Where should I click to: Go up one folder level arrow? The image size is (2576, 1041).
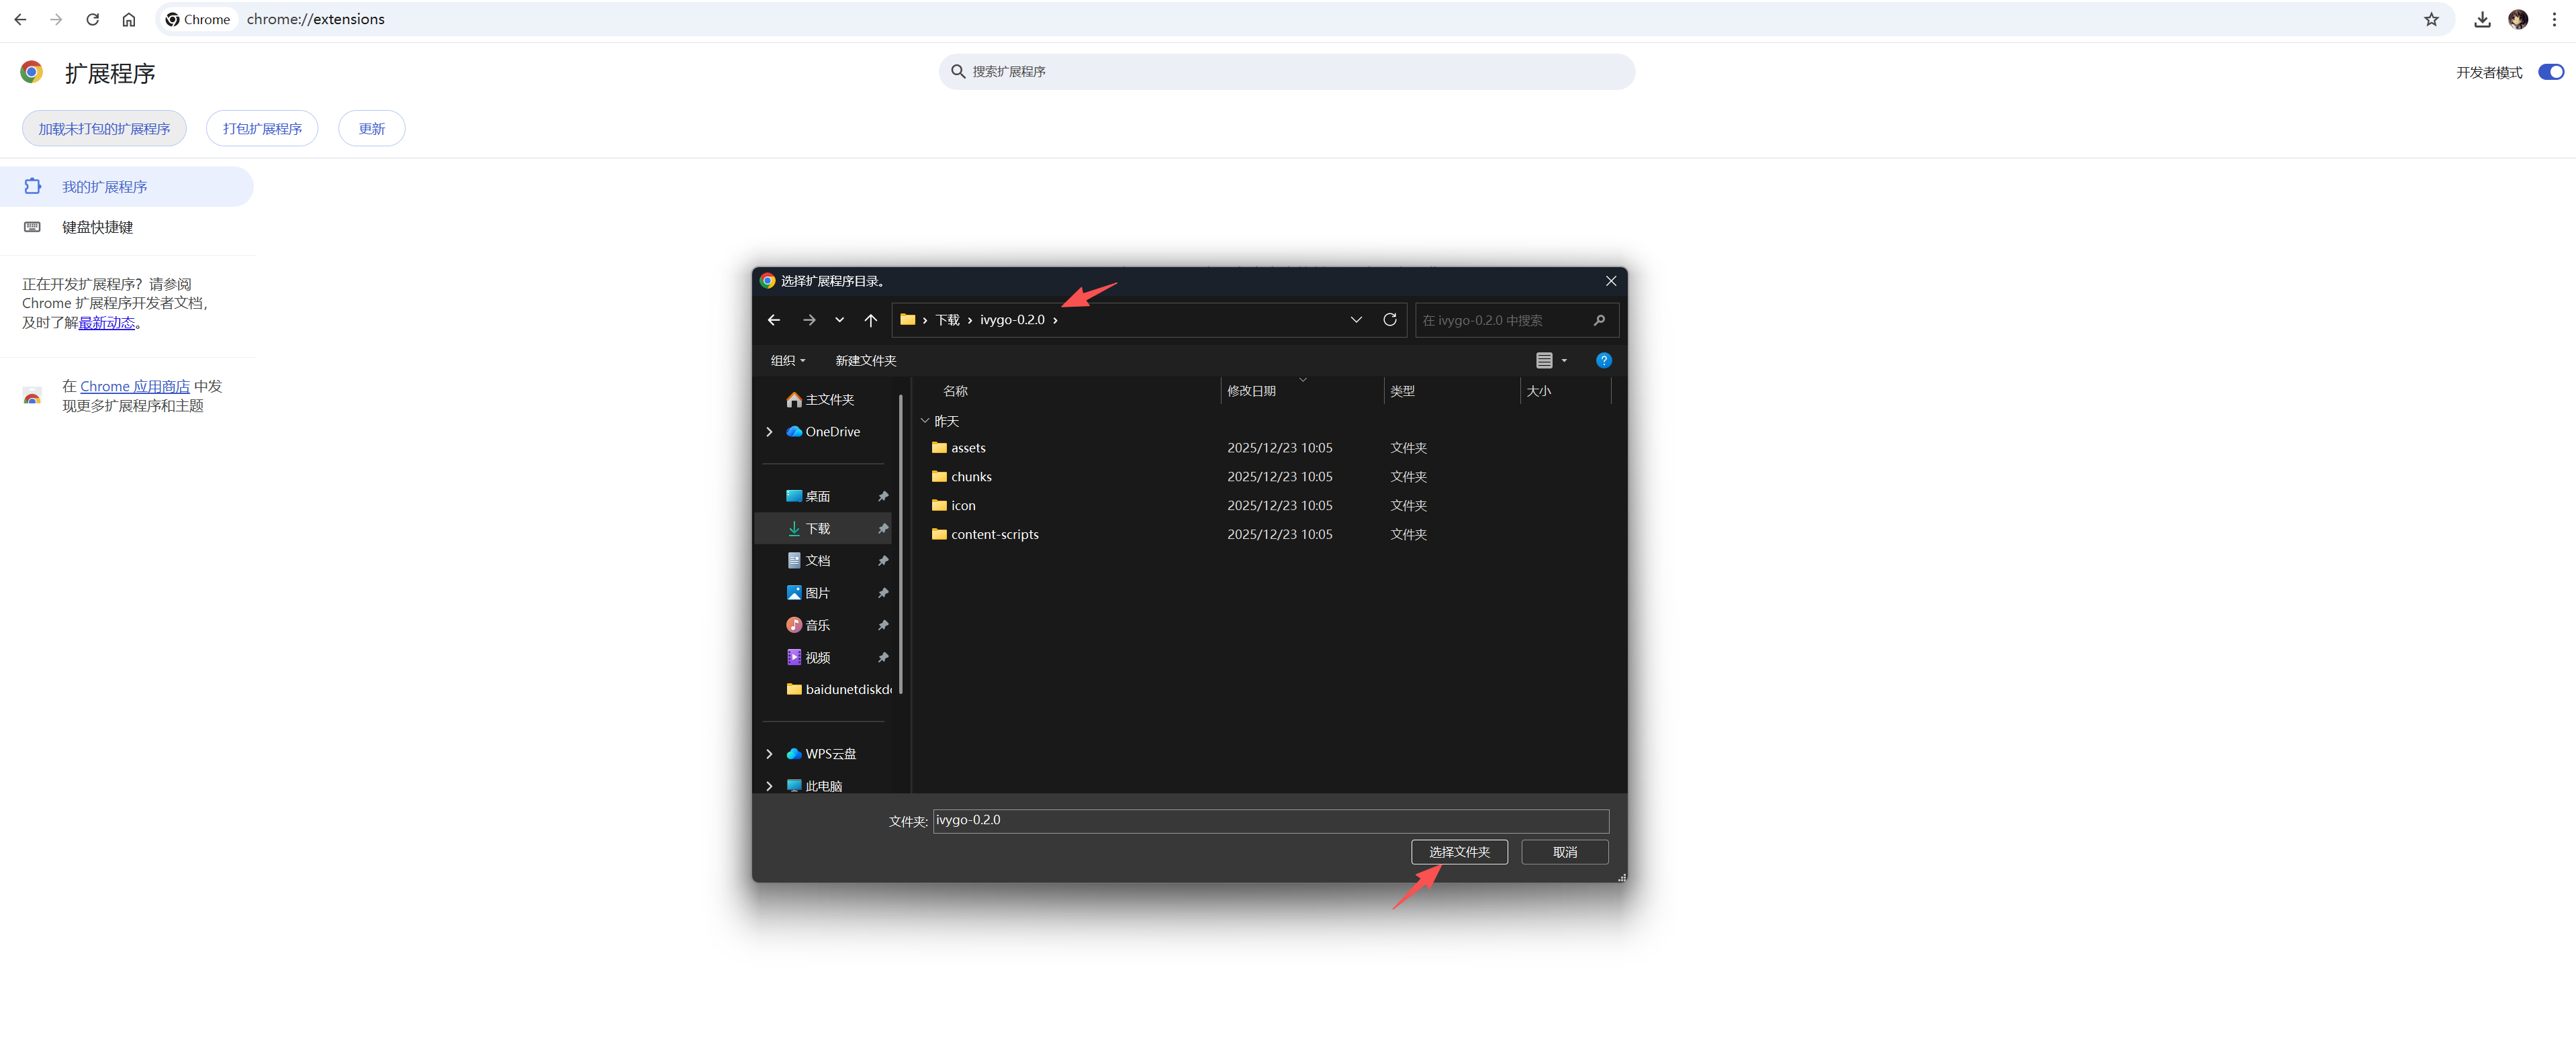870,319
